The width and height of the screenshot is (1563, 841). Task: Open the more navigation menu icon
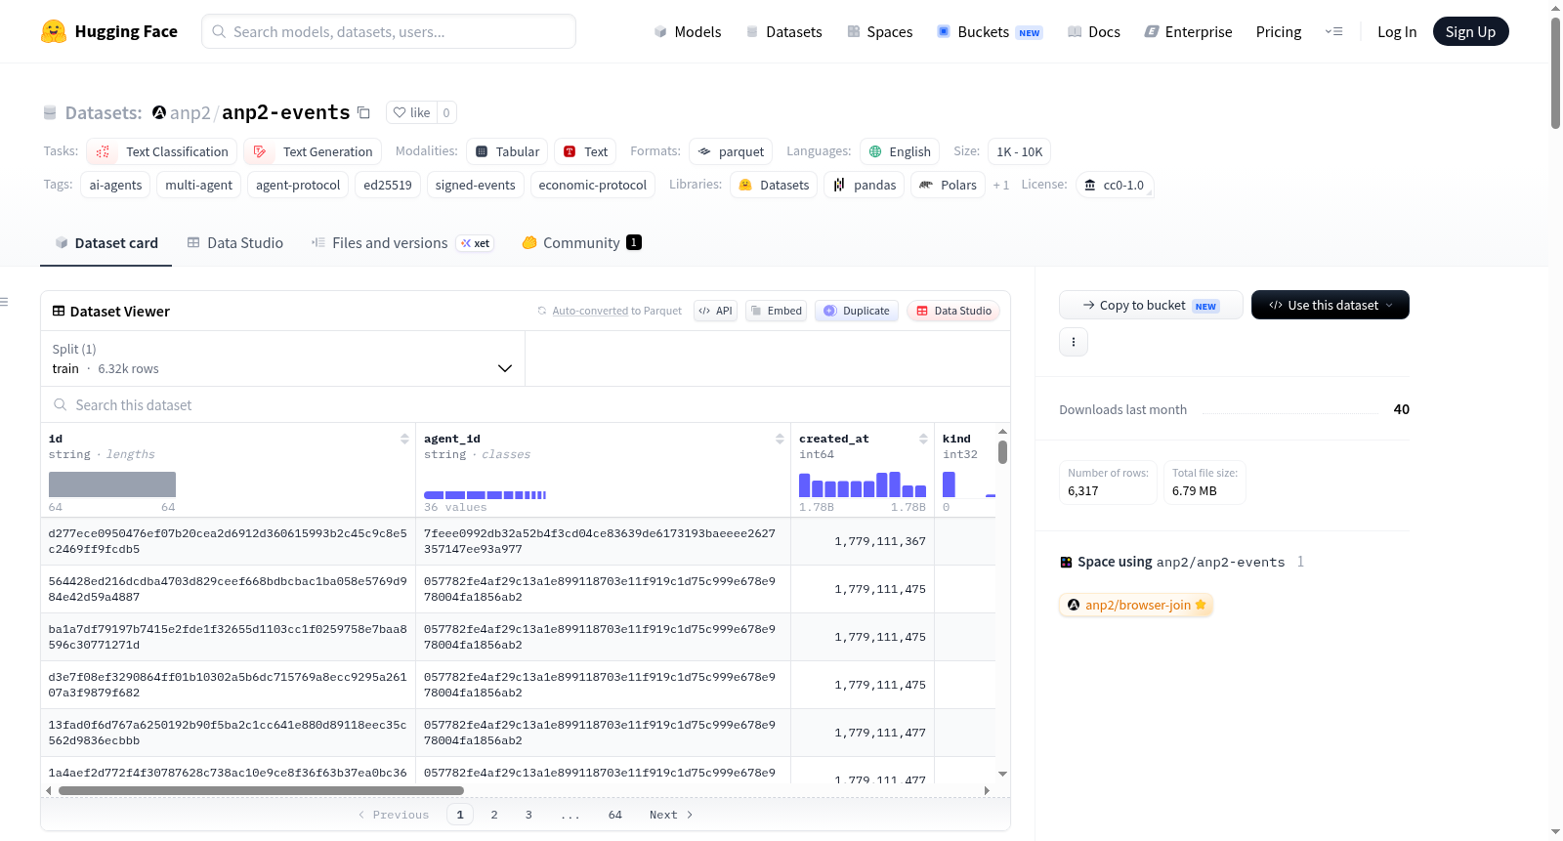pos(1333,31)
